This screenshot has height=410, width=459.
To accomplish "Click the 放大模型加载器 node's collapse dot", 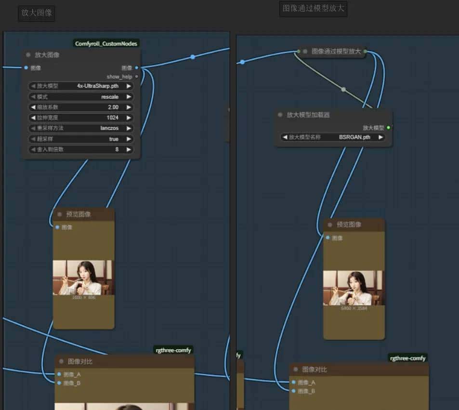I will (280, 115).
